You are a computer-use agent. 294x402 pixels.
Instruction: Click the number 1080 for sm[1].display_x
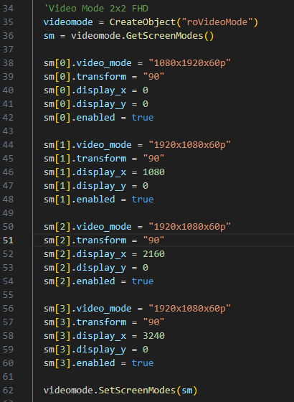[x=153, y=172]
